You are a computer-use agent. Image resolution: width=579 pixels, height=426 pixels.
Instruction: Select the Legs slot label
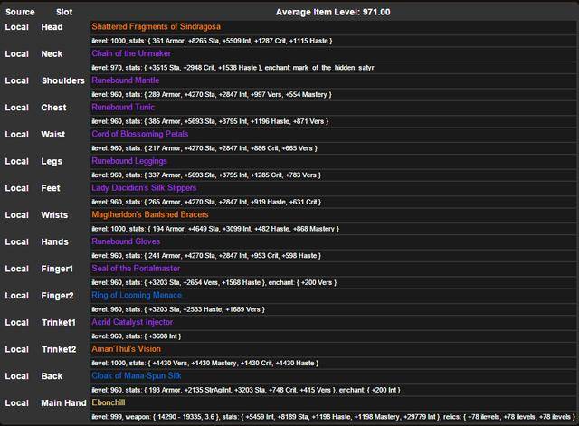(52, 161)
